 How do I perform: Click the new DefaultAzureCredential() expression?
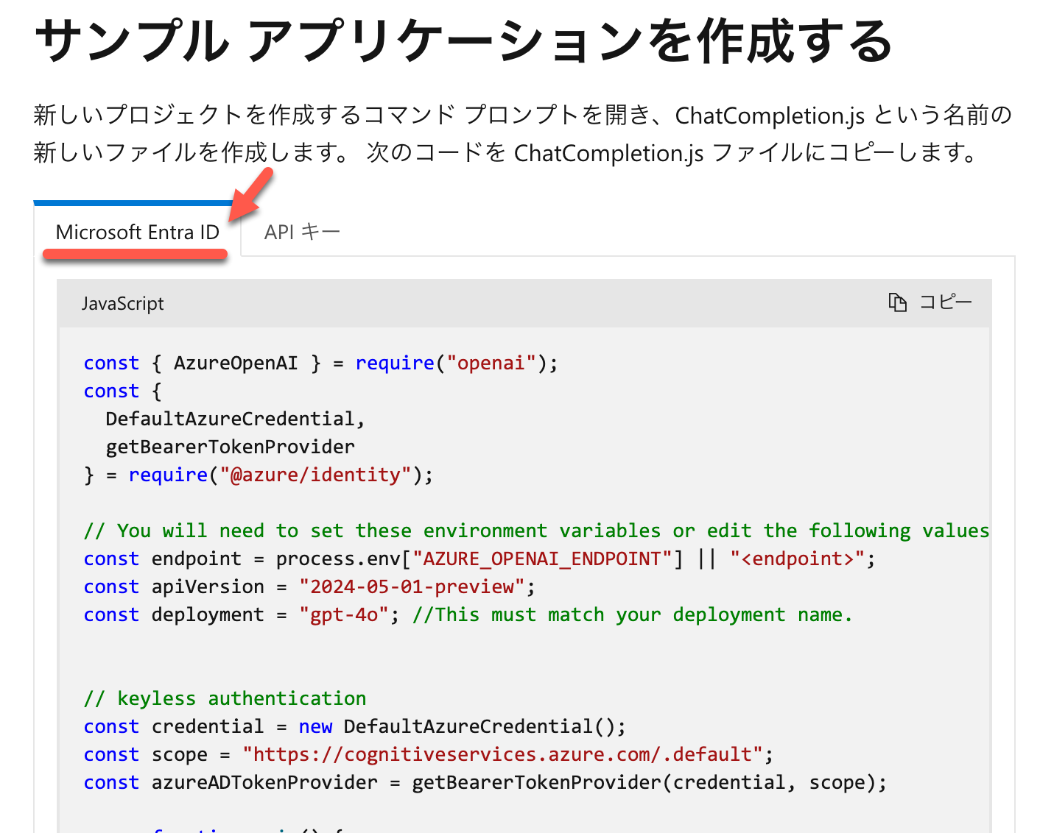point(457,726)
